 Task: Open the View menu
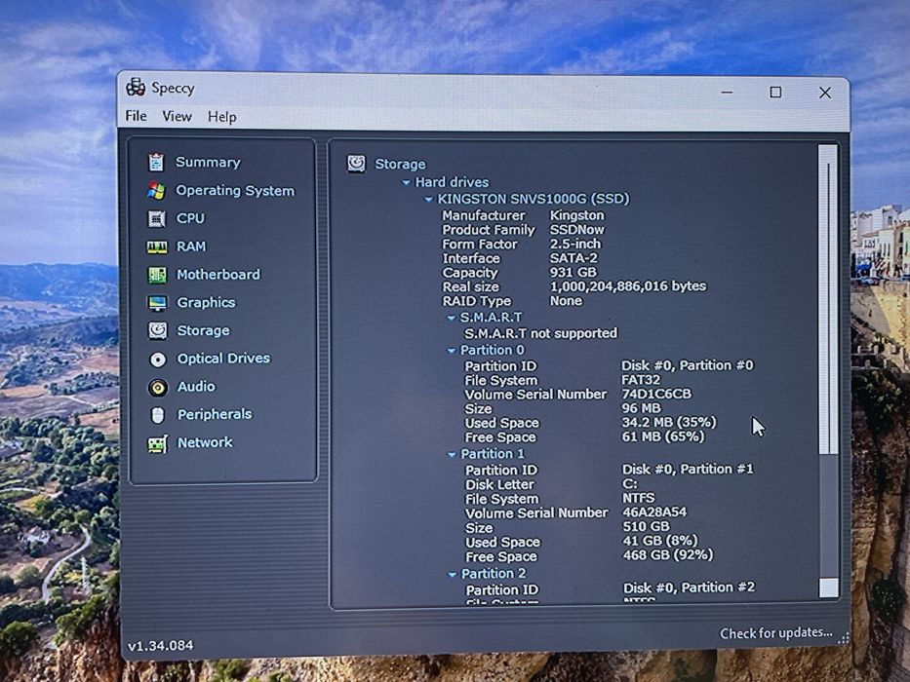tap(177, 117)
